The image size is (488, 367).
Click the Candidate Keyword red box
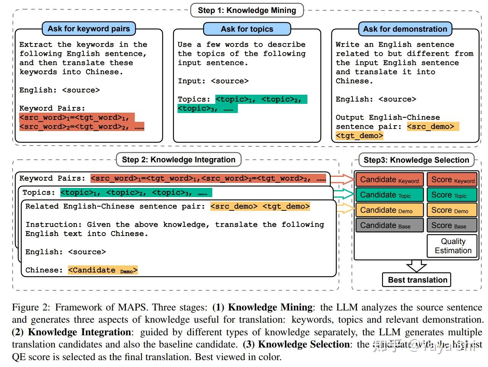tap(389, 179)
